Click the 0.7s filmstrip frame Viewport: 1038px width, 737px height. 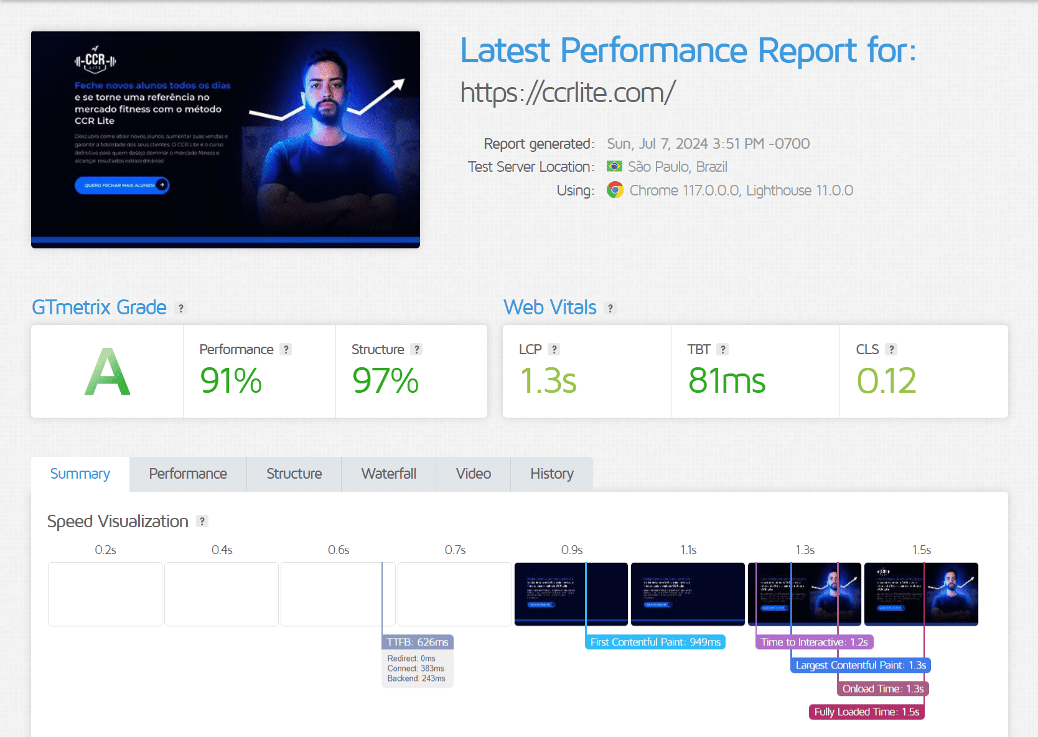pyautogui.click(x=455, y=594)
